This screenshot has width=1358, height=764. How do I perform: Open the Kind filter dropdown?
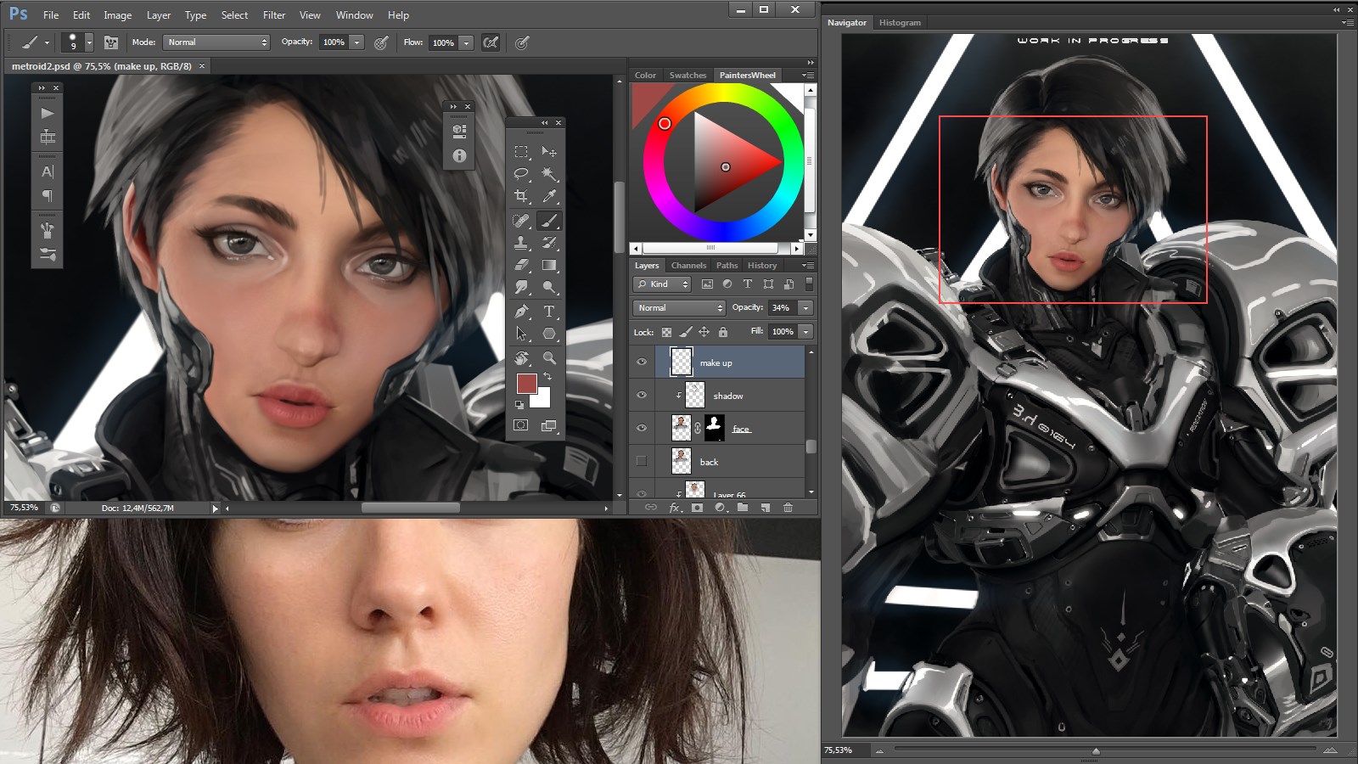point(662,284)
